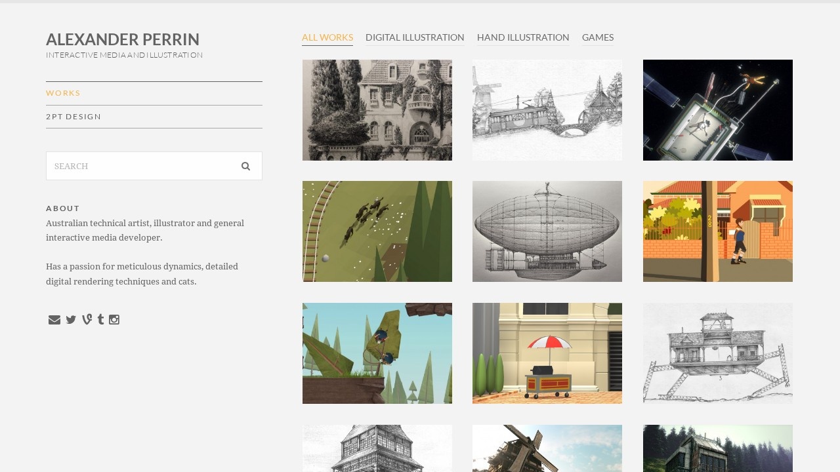Open the Instagram camera icon
The width and height of the screenshot is (840, 472).
114,320
